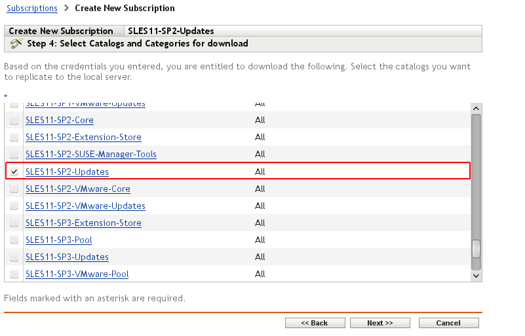The image size is (525, 336).
Task: Go back with the << Back button
Action: (x=315, y=323)
